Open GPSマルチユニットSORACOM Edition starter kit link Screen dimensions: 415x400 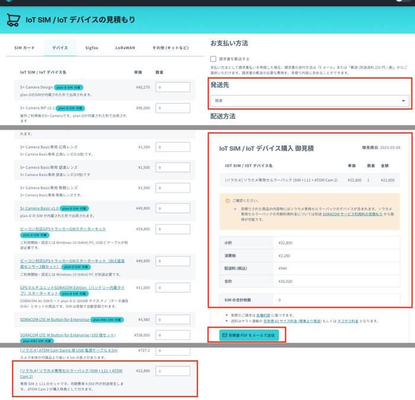(x=72, y=291)
